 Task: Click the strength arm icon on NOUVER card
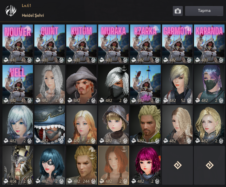(6, 60)
